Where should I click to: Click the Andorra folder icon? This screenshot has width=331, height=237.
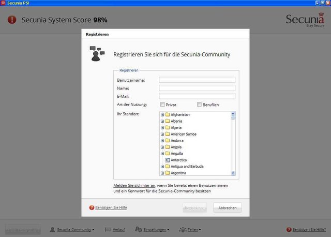click(x=168, y=140)
